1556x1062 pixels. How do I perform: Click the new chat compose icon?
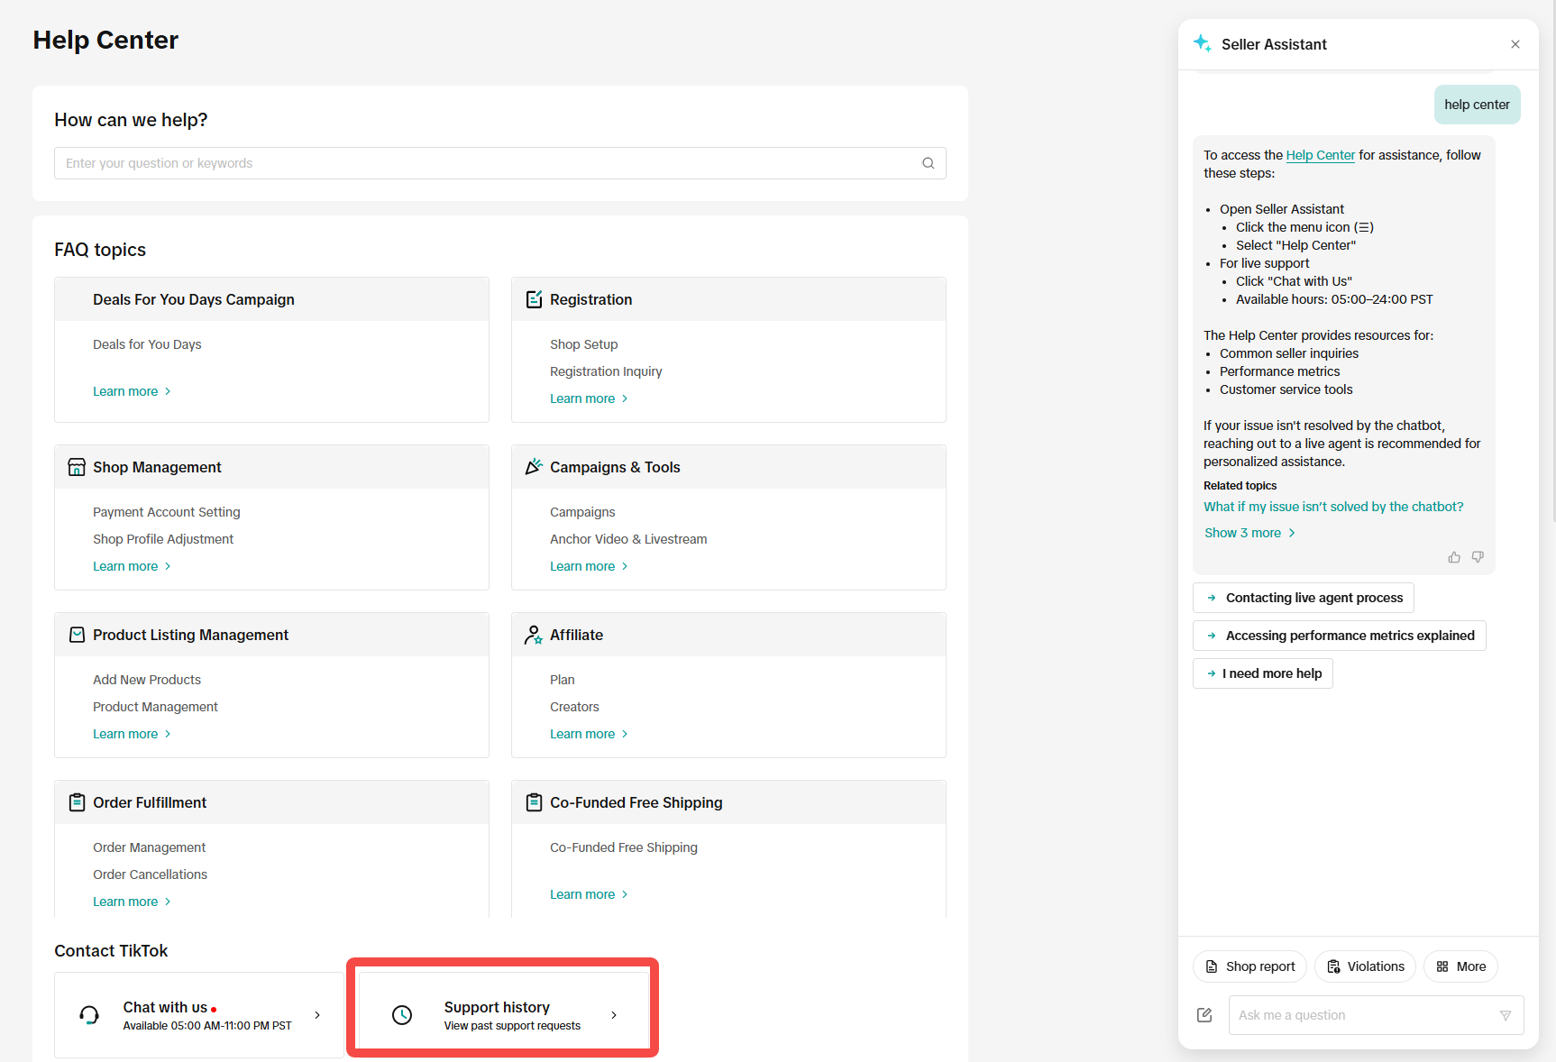[1204, 1015]
